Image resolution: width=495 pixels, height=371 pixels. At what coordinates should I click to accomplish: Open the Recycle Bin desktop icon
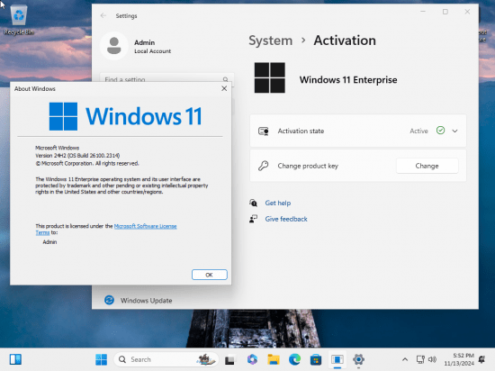click(x=19, y=21)
